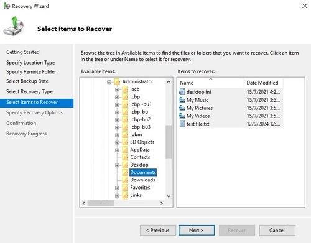Click the Desktop folder icon

(x=125, y=165)
